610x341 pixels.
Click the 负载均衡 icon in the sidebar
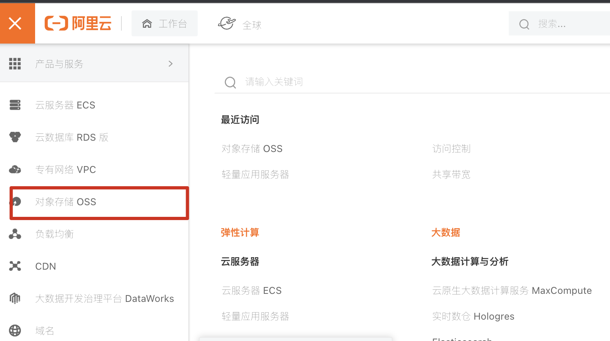[15, 234]
